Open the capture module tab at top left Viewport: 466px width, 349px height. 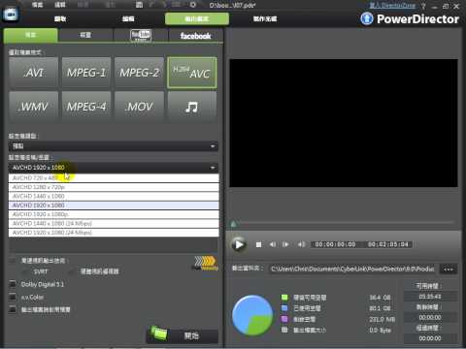pos(60,18)
